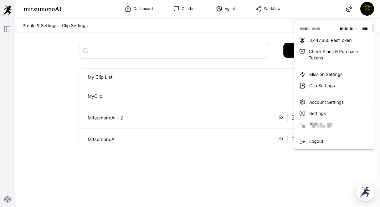Open the Agent page
The height and width of the screenshot is (207, 380).
[x=226, y=9]
